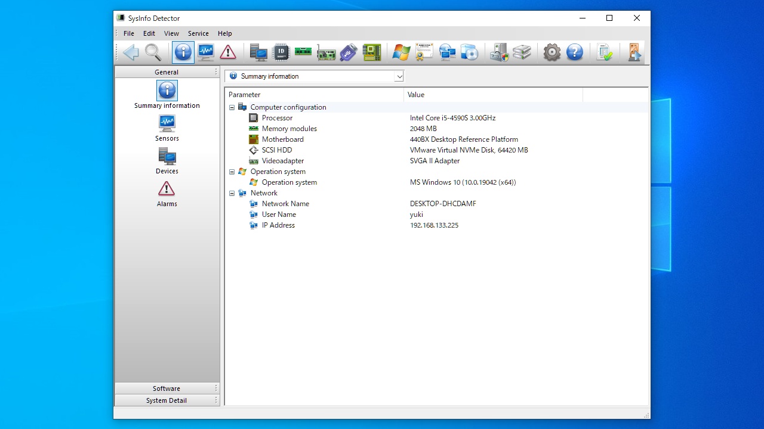Open the Summary information dropdown
Screen dimensions: 764x429
pos(399,76)
